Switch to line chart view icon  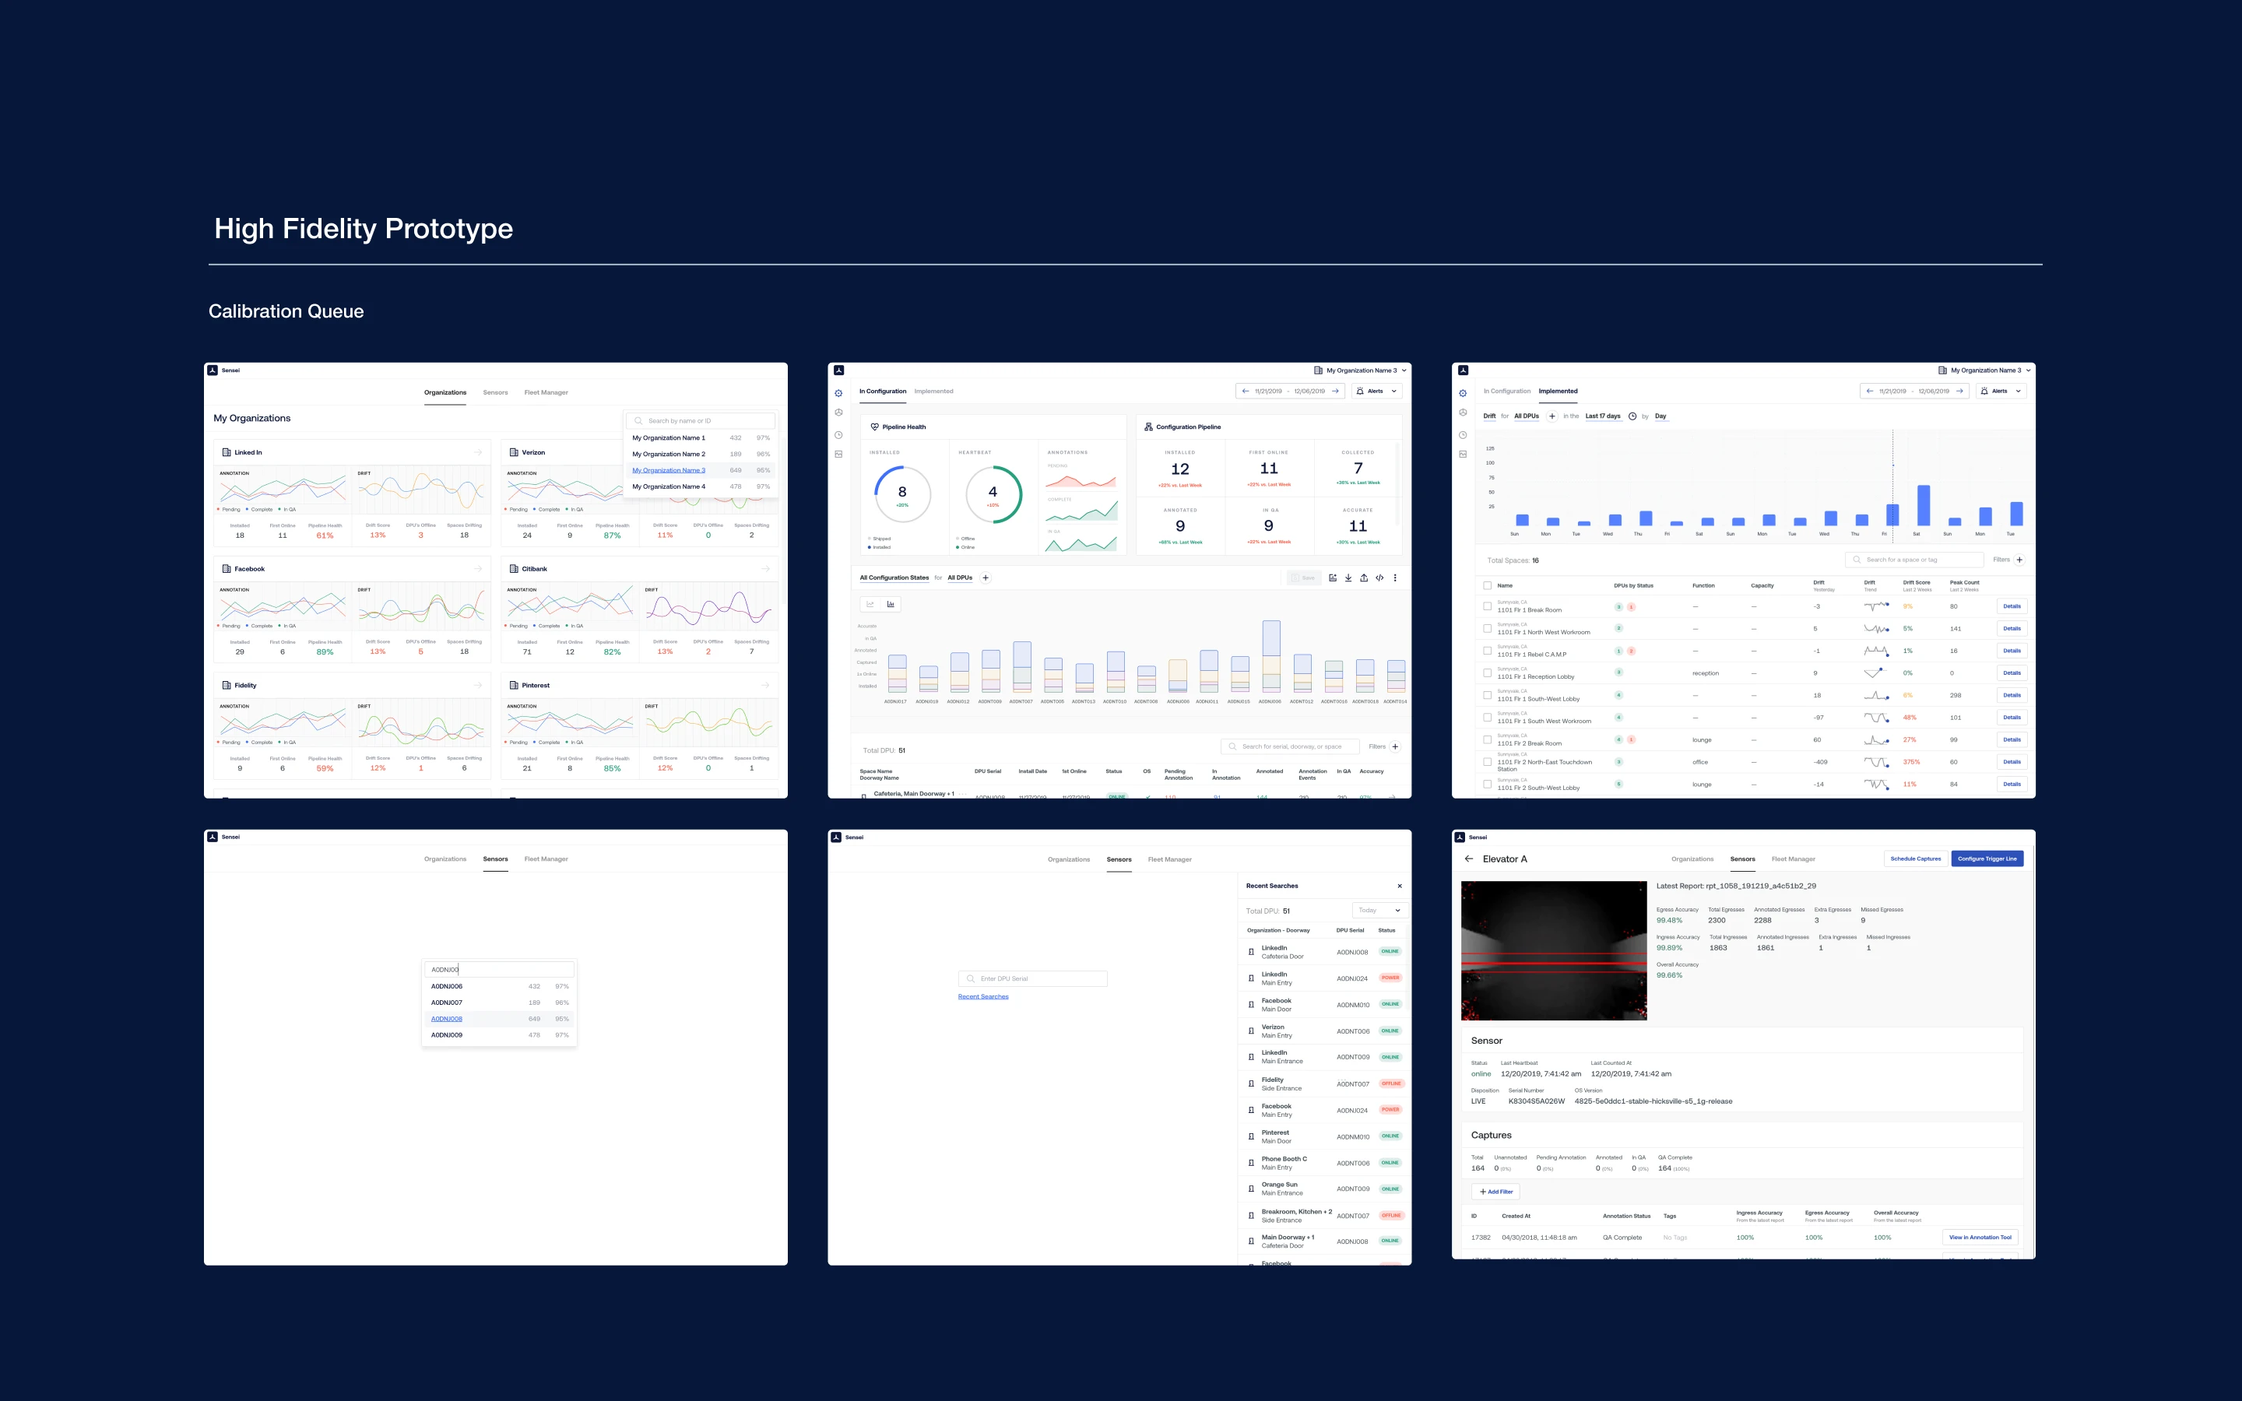tap(870, 604)
